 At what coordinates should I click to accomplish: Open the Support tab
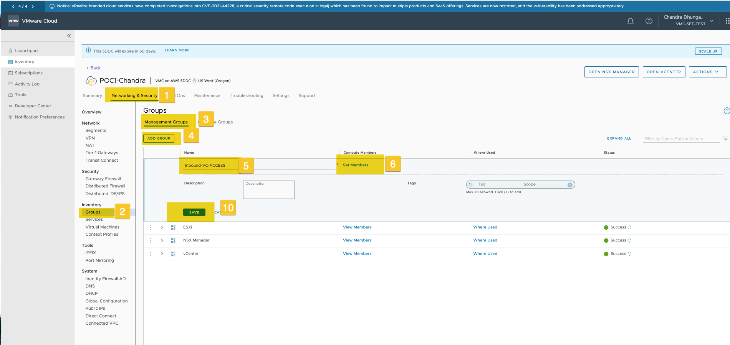307,95
